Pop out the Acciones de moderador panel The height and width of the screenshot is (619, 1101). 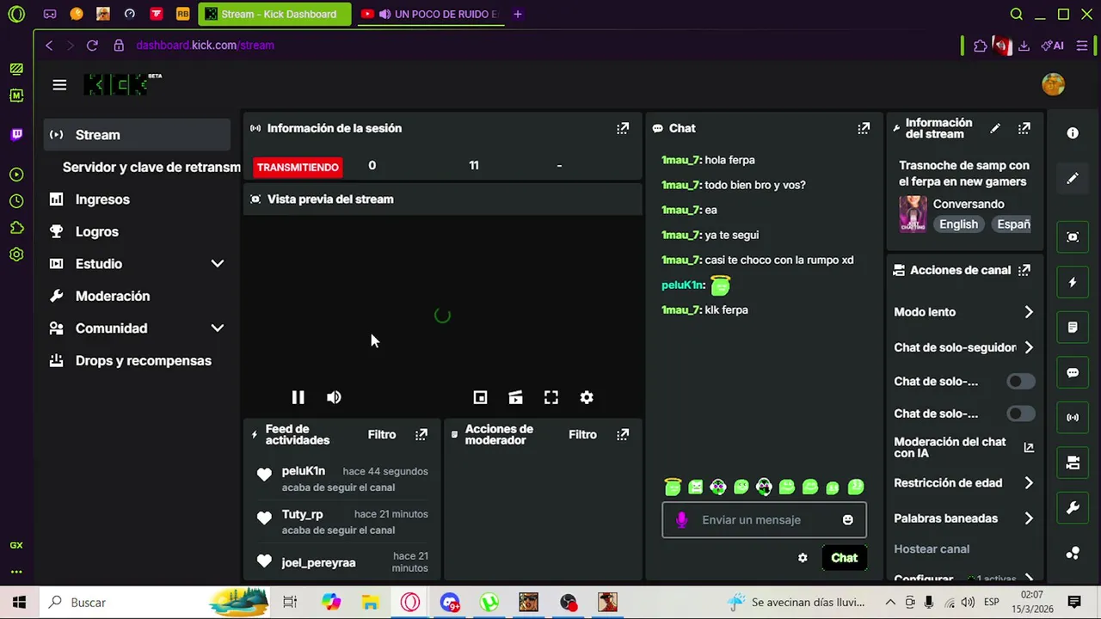coord(623,435)
